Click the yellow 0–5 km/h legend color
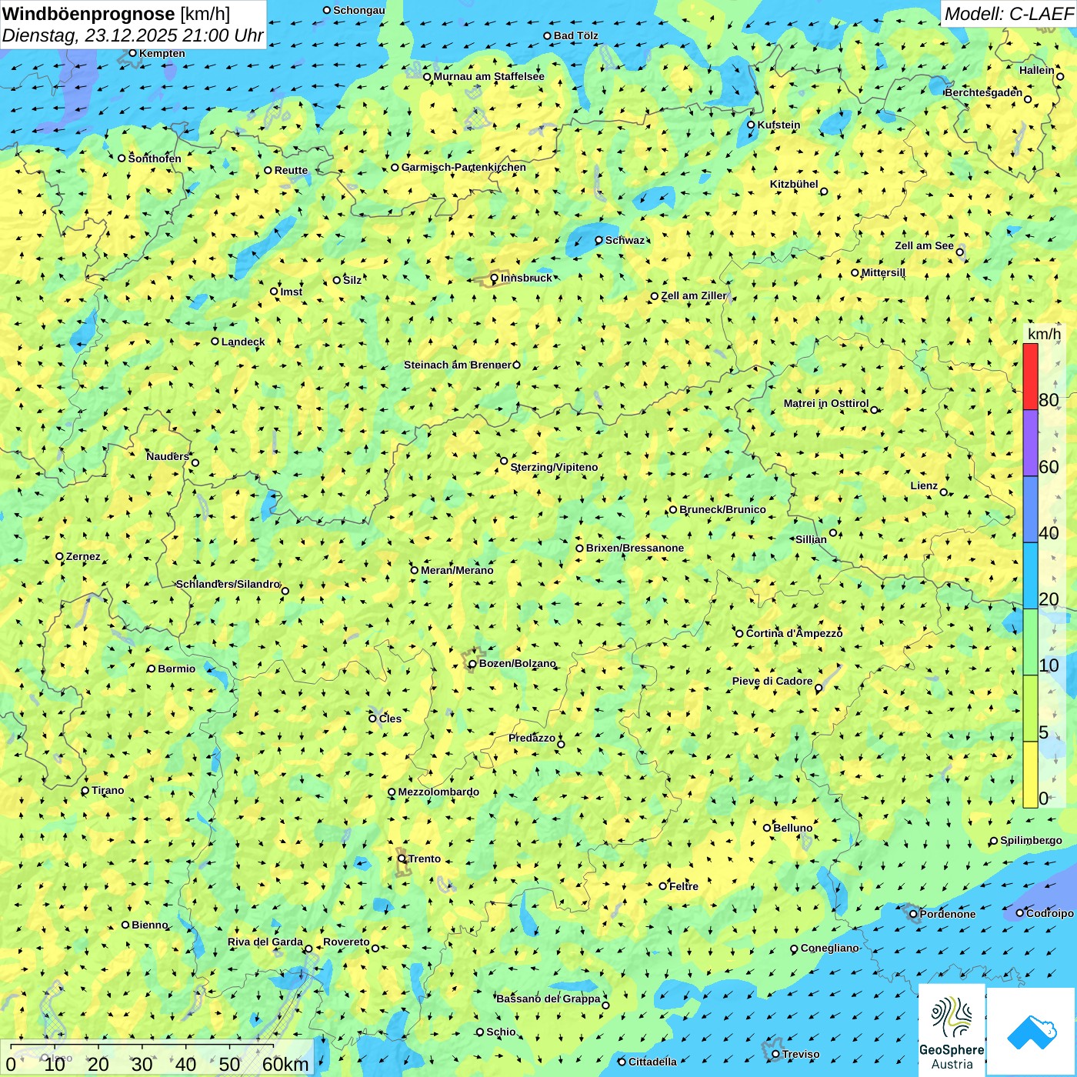The width and height of the screenshot is (1077, 1077). click(x=1030, y=775)
